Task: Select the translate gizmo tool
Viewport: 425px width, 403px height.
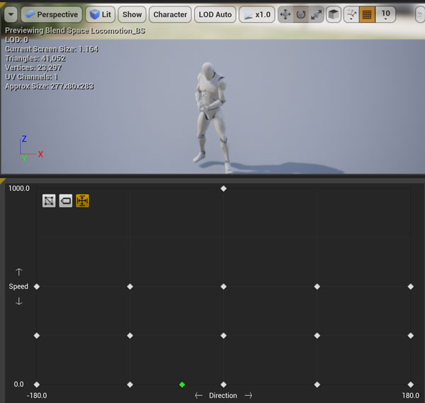Action: click(285, 14)
